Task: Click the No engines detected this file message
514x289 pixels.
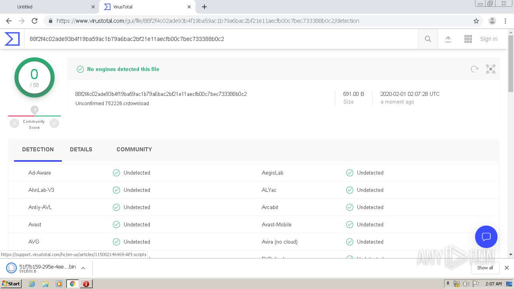Action: [123, 69]
